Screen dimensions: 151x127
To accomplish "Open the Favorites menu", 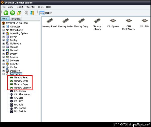I will 30,7.
